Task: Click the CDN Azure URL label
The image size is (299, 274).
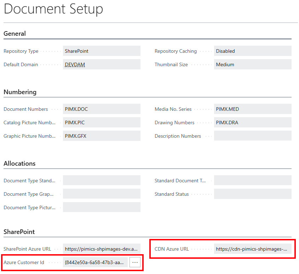Action: 172,249
